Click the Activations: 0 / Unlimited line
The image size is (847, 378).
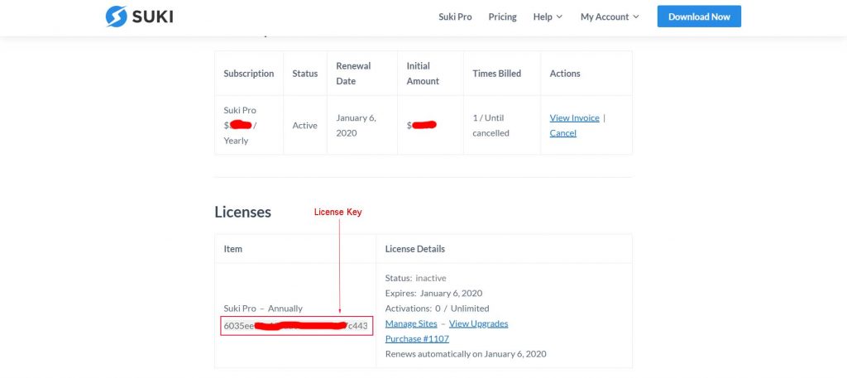(x=437, y=309)
